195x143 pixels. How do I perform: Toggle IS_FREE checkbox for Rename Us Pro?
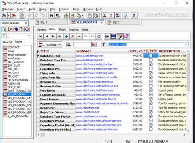(x=151, y=86)
